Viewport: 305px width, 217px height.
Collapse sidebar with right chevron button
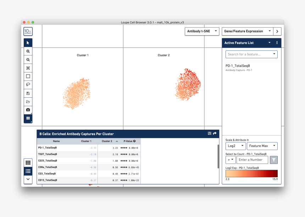(277, 31)
